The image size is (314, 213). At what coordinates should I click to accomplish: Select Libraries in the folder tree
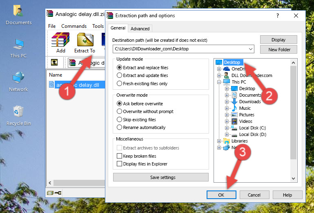point(239,141)
